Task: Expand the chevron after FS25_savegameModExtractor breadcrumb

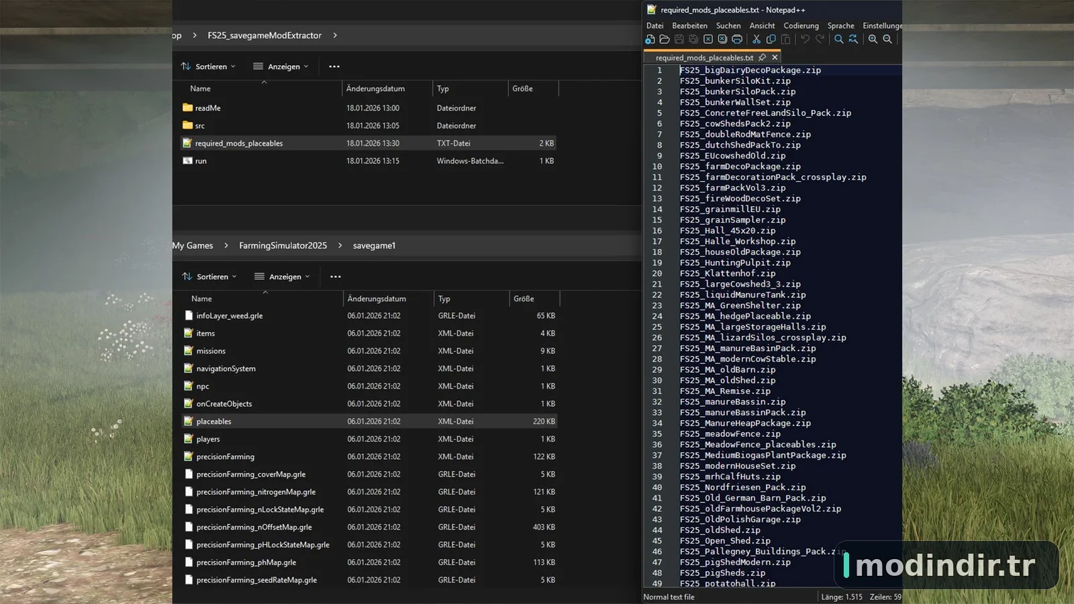Action: coord(335,36)
